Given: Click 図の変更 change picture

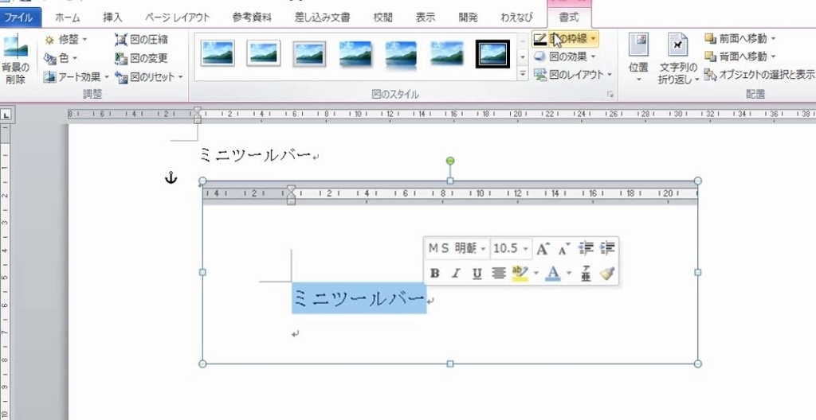Looking at the screenshot, I should tap(142, 58).
